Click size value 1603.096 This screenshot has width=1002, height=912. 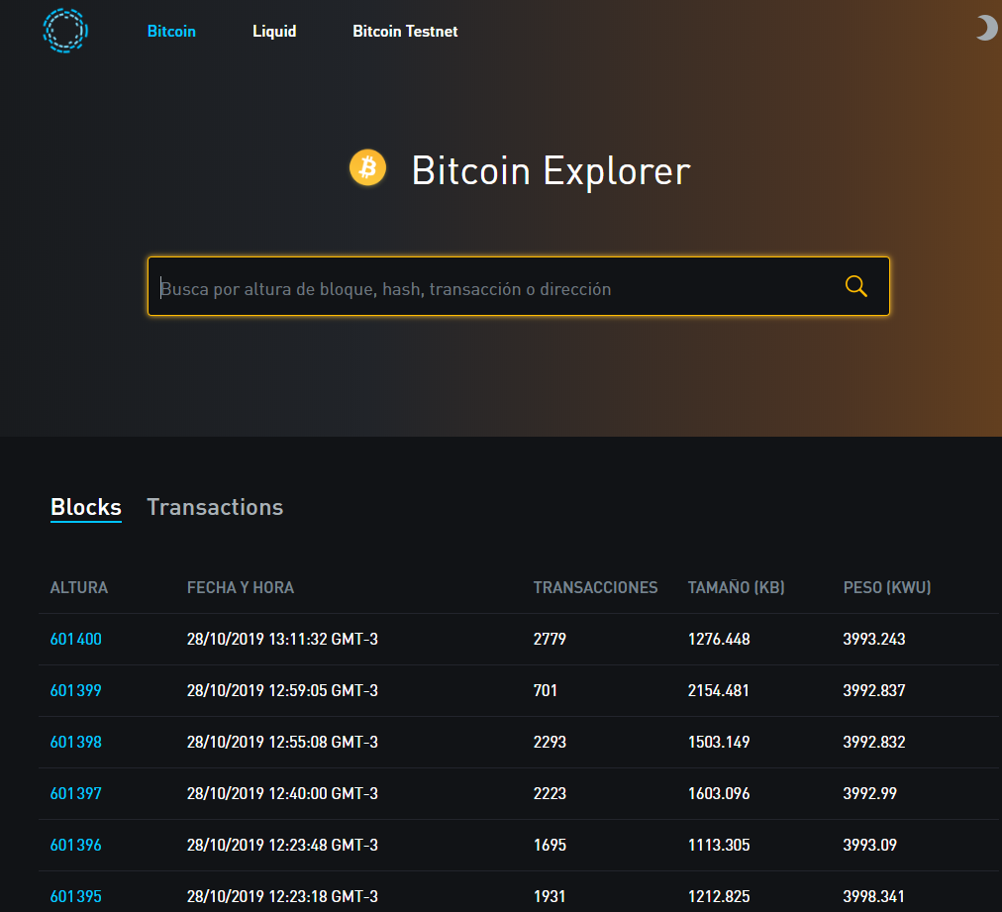coord(719,794)
